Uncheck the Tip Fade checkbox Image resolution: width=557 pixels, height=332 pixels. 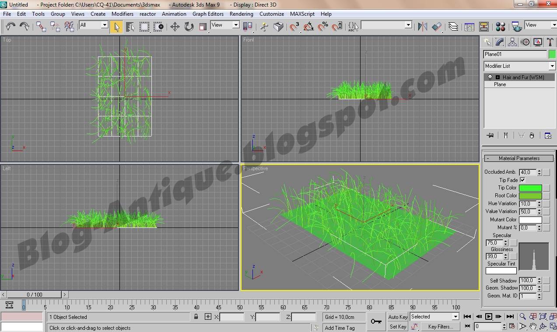(523, 180)
